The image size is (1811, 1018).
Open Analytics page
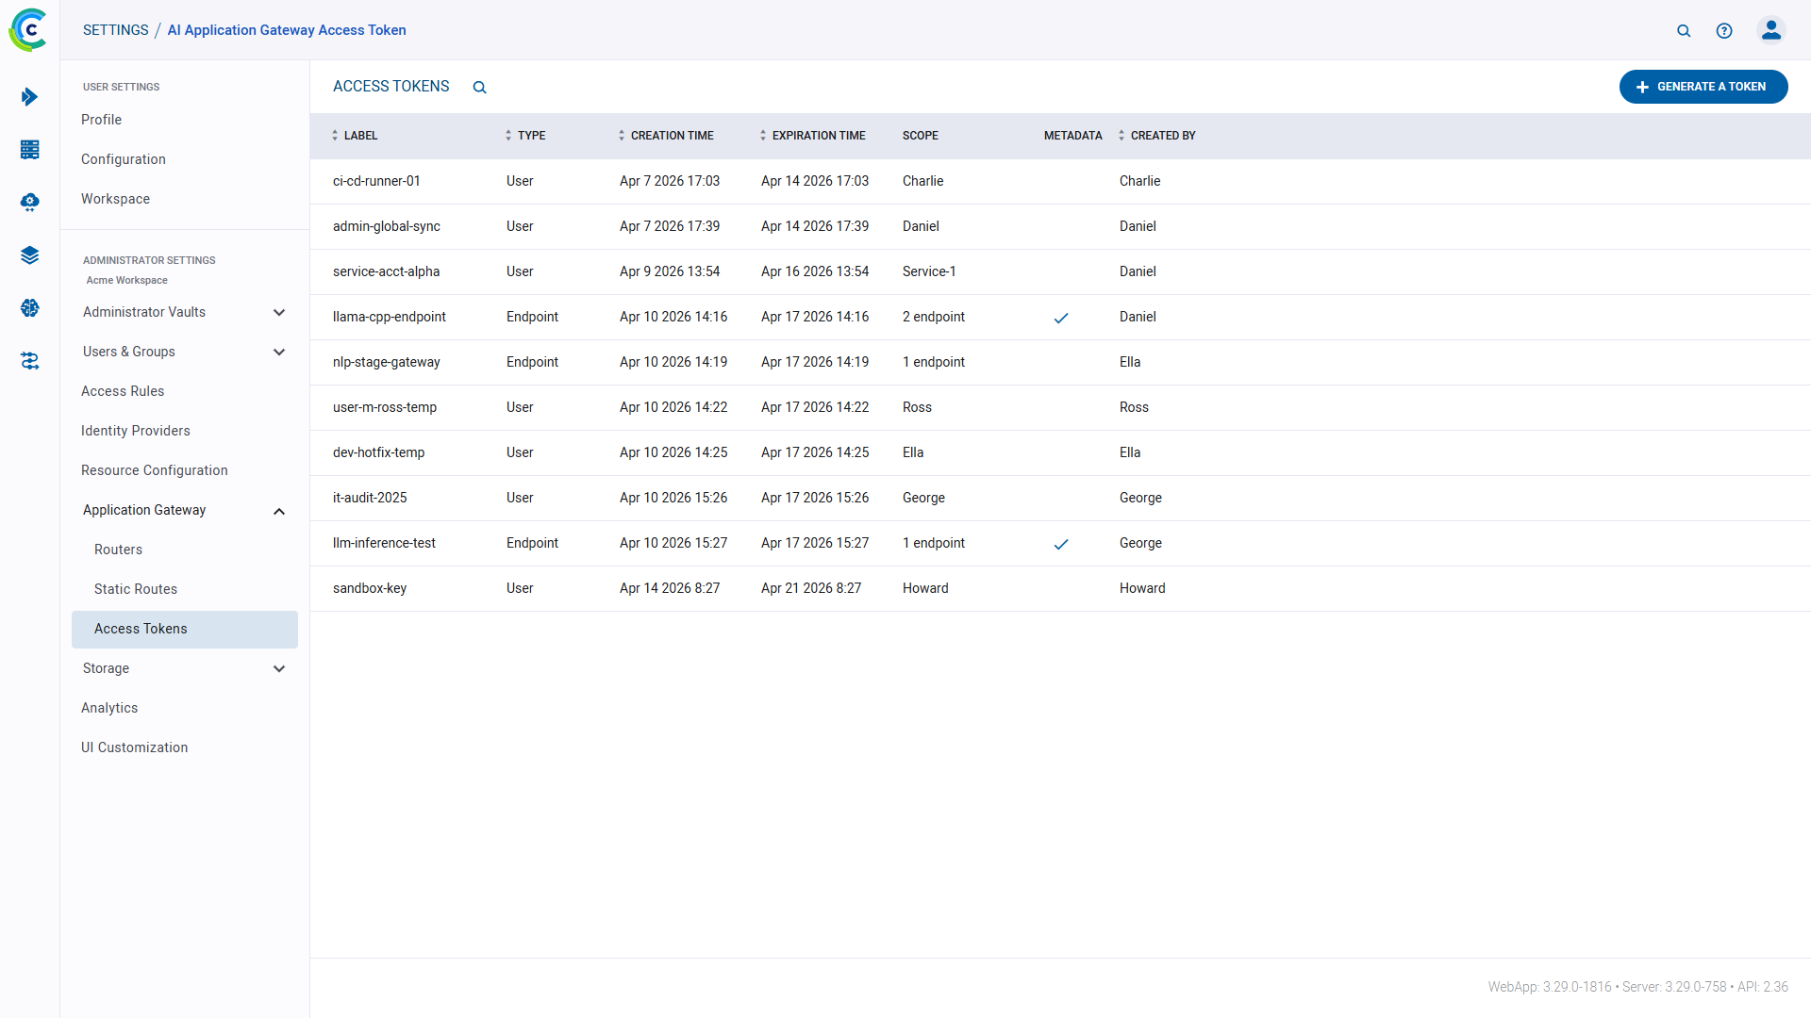(109, 708)
